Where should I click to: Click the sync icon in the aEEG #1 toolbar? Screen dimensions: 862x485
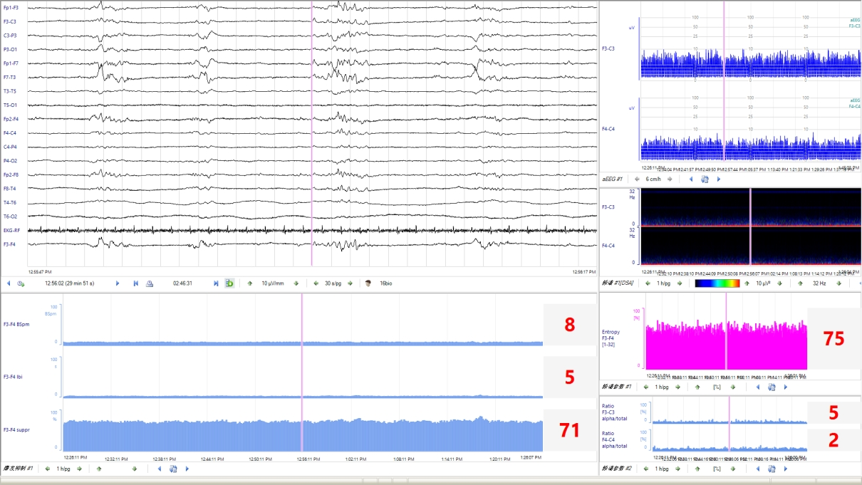click(x=704, y=179)
